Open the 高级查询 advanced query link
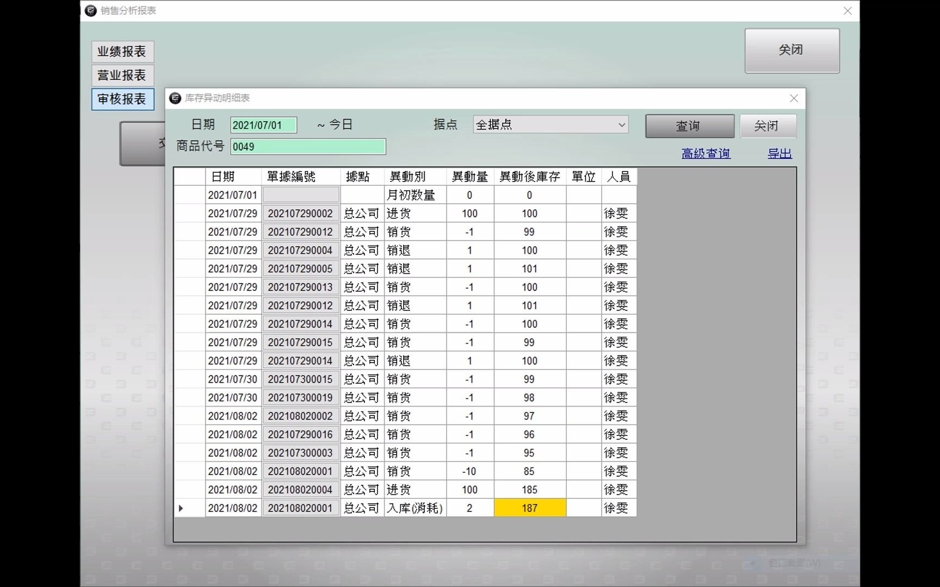The width and height of the screenshot is (940, 587). pyautogui.click(x=706, y=153)
